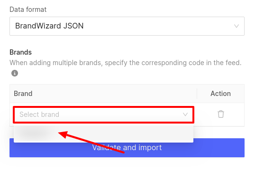Click the Brand column header

click(x=23, y=94)
